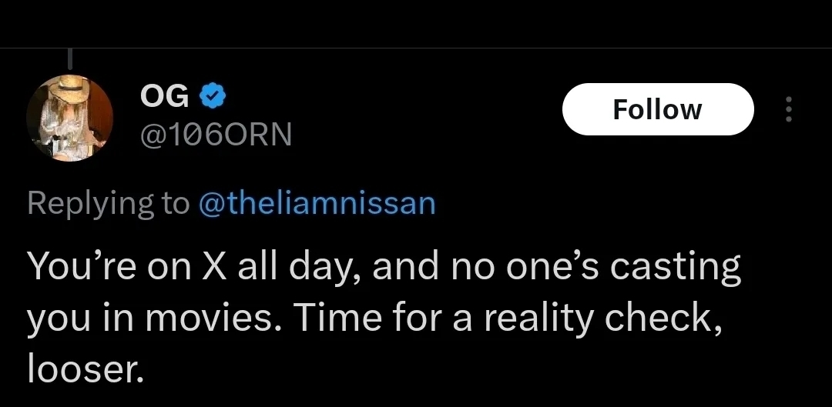Click the 'Replying to' label
Image resolution: width=832 pixels, height=407 pixels.
[108, 203]
